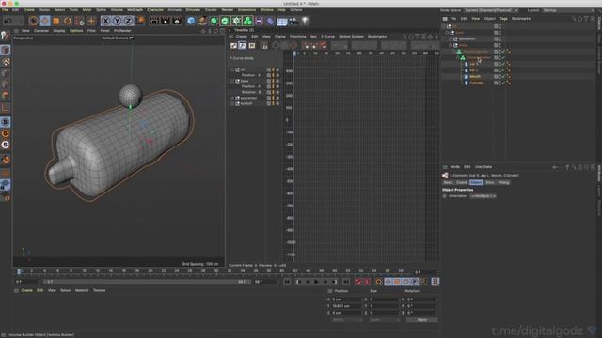Select the Object attribute tab

pos(476,183)
